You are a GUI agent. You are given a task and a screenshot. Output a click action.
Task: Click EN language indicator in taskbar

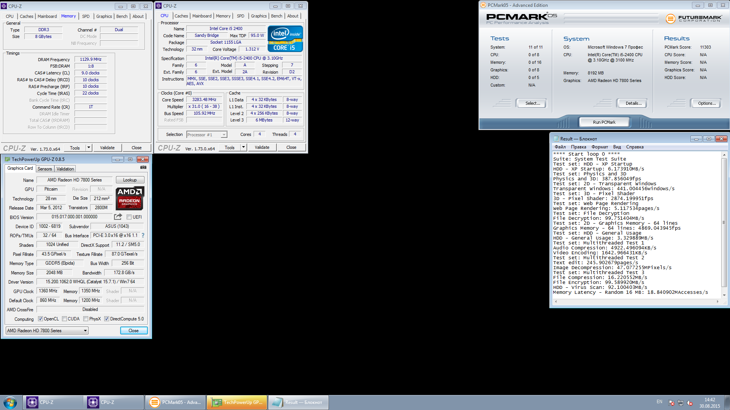coord(659,402)
